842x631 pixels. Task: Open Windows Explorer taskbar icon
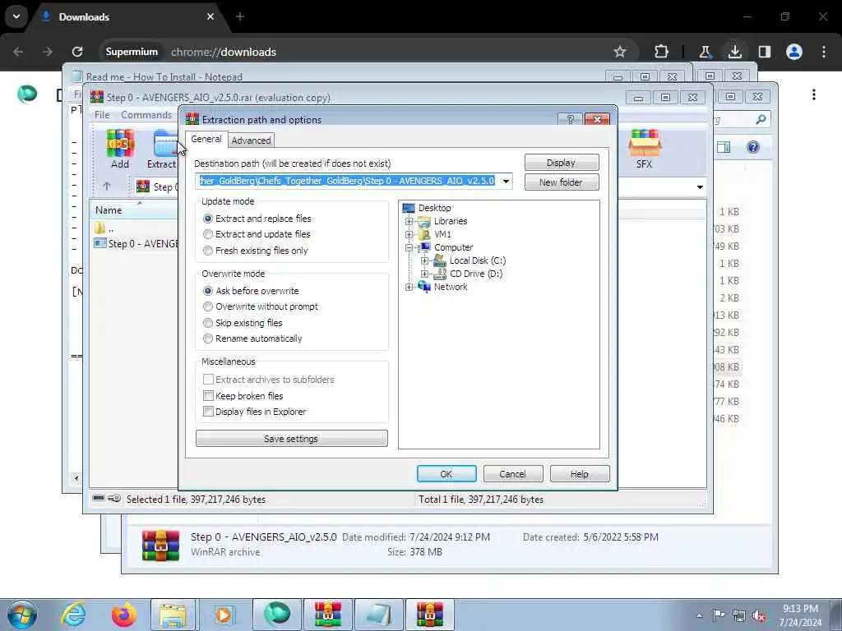coord(173,615)
